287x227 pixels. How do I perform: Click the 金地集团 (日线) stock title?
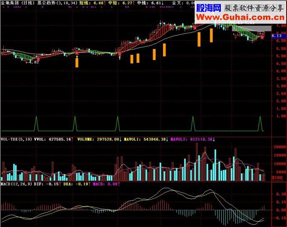coord(18,3)
